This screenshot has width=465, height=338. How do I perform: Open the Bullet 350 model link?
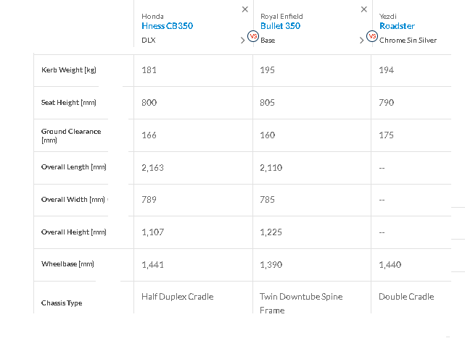click(x=280, y=26)
